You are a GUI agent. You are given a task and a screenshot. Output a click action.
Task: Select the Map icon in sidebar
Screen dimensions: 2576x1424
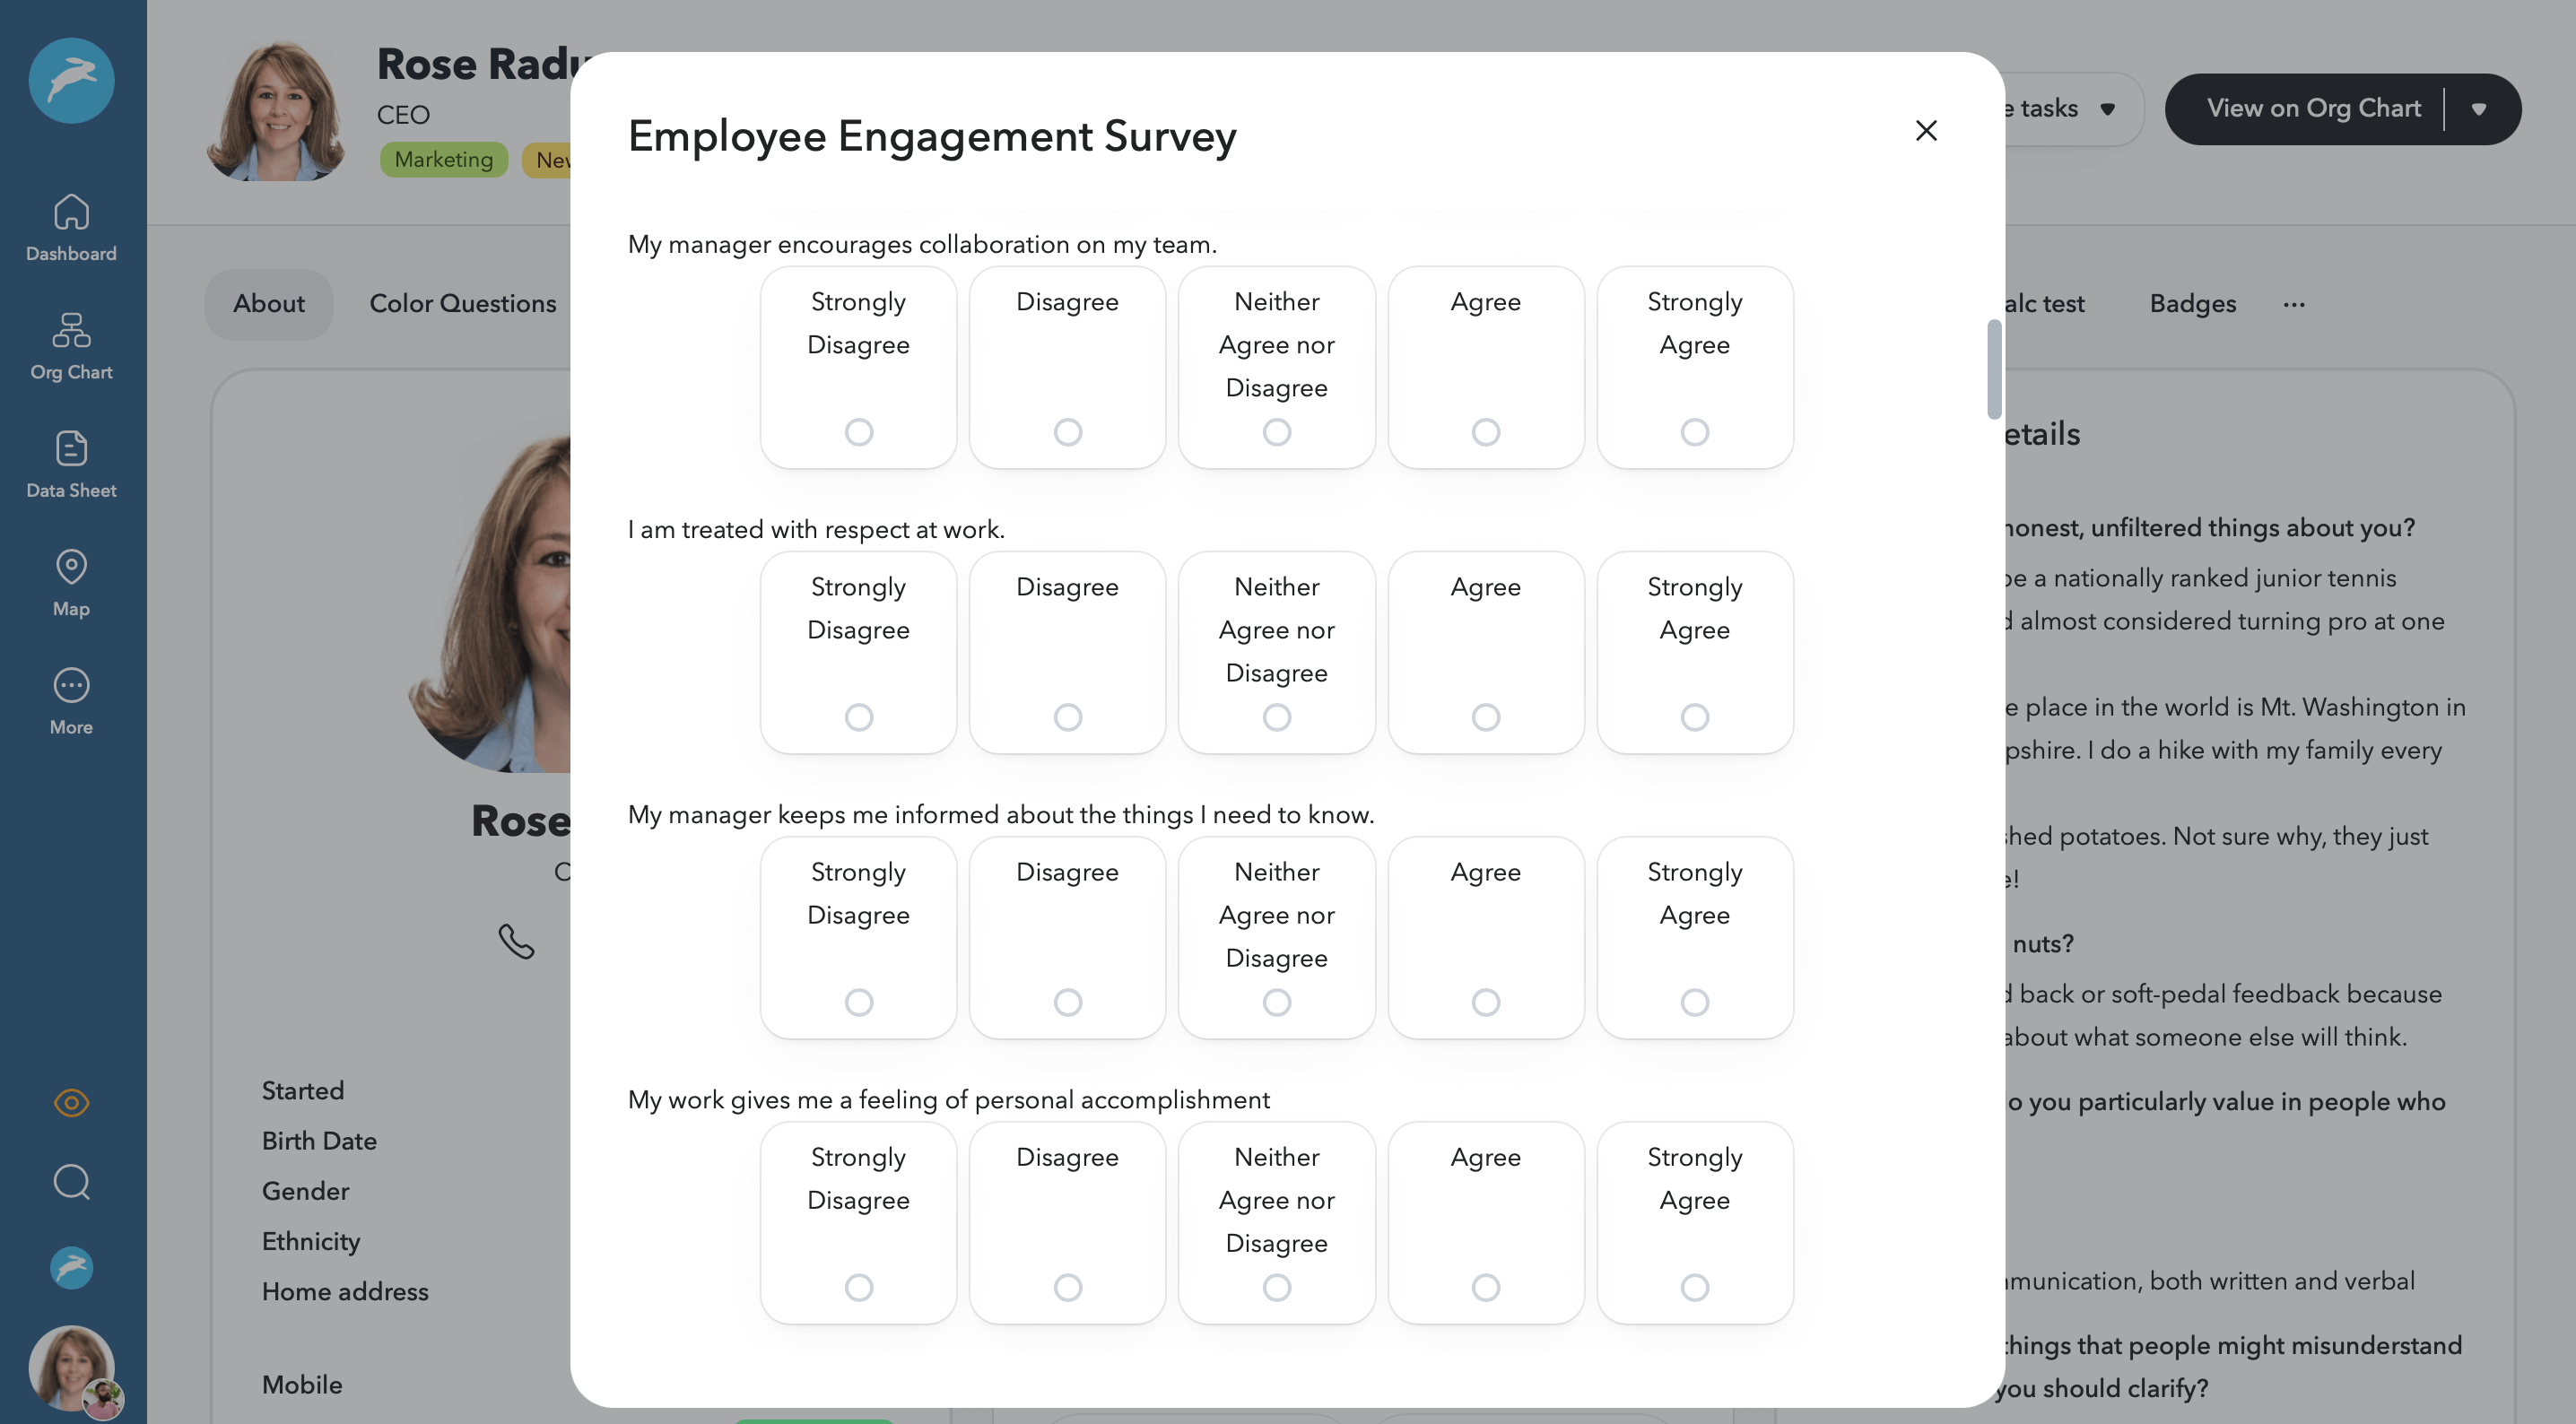71,582
